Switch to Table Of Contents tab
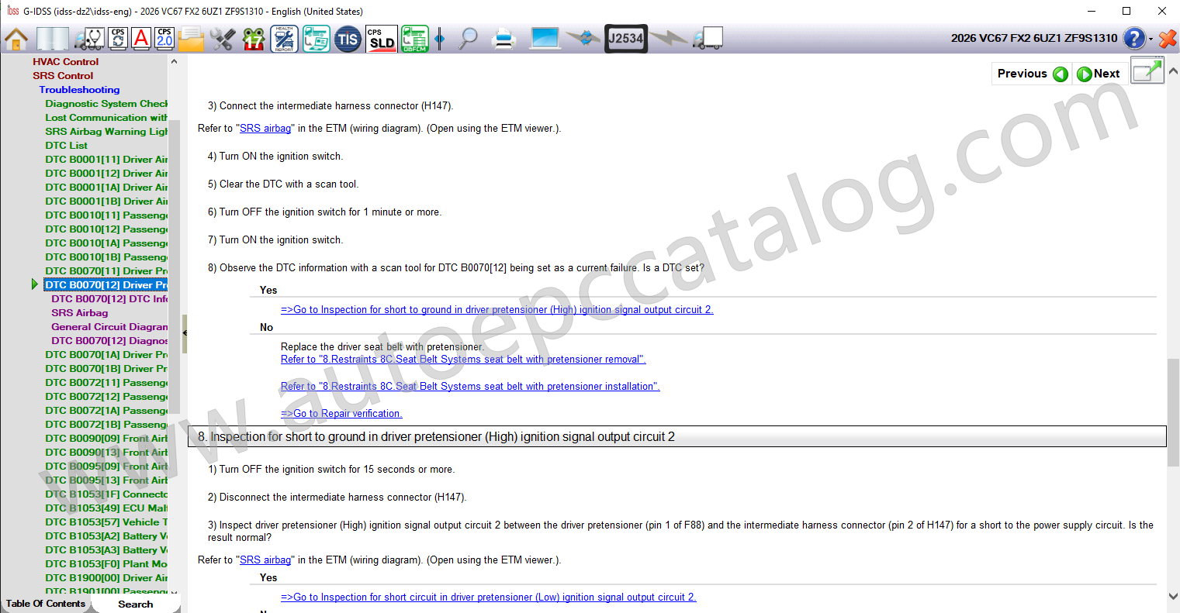The image size is (1180, 613). click(45, 604)
